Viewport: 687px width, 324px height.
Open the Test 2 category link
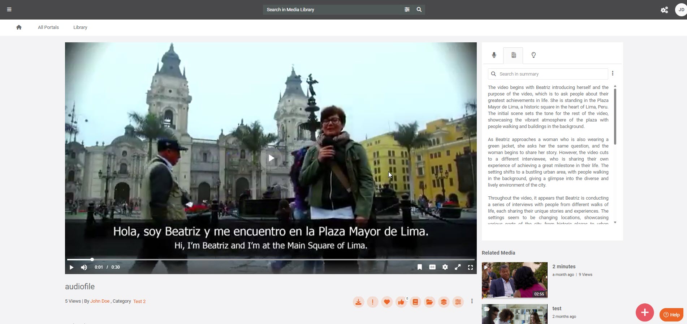(x=139, y=301)
